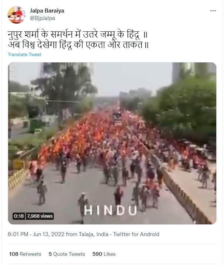View the 590 Likes list

(x=104, y=254)
